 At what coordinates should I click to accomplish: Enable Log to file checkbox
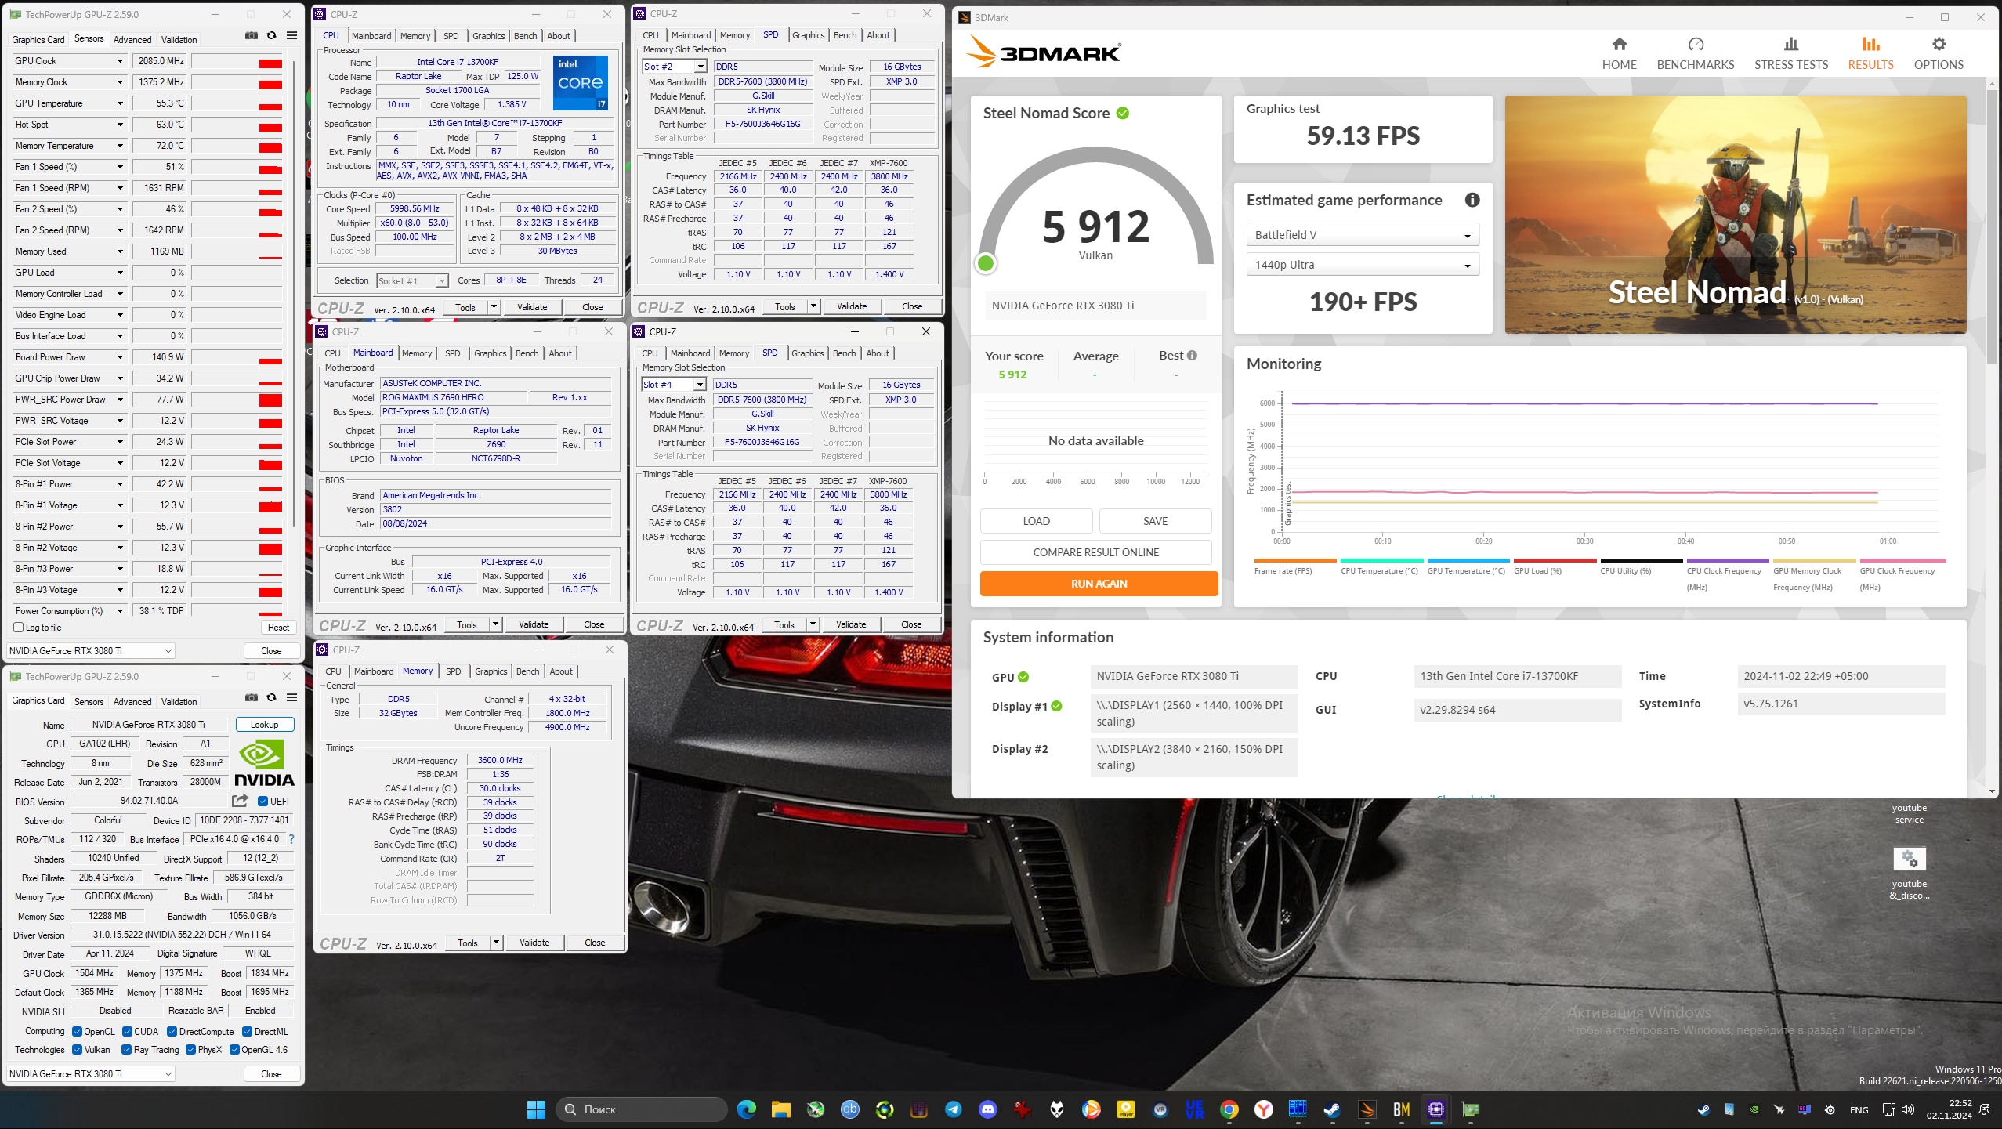pyautogui.click(x=19, y=628)
